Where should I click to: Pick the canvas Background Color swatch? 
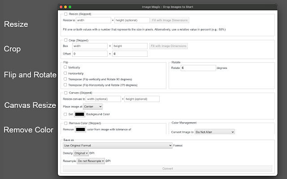coord(74,115)
